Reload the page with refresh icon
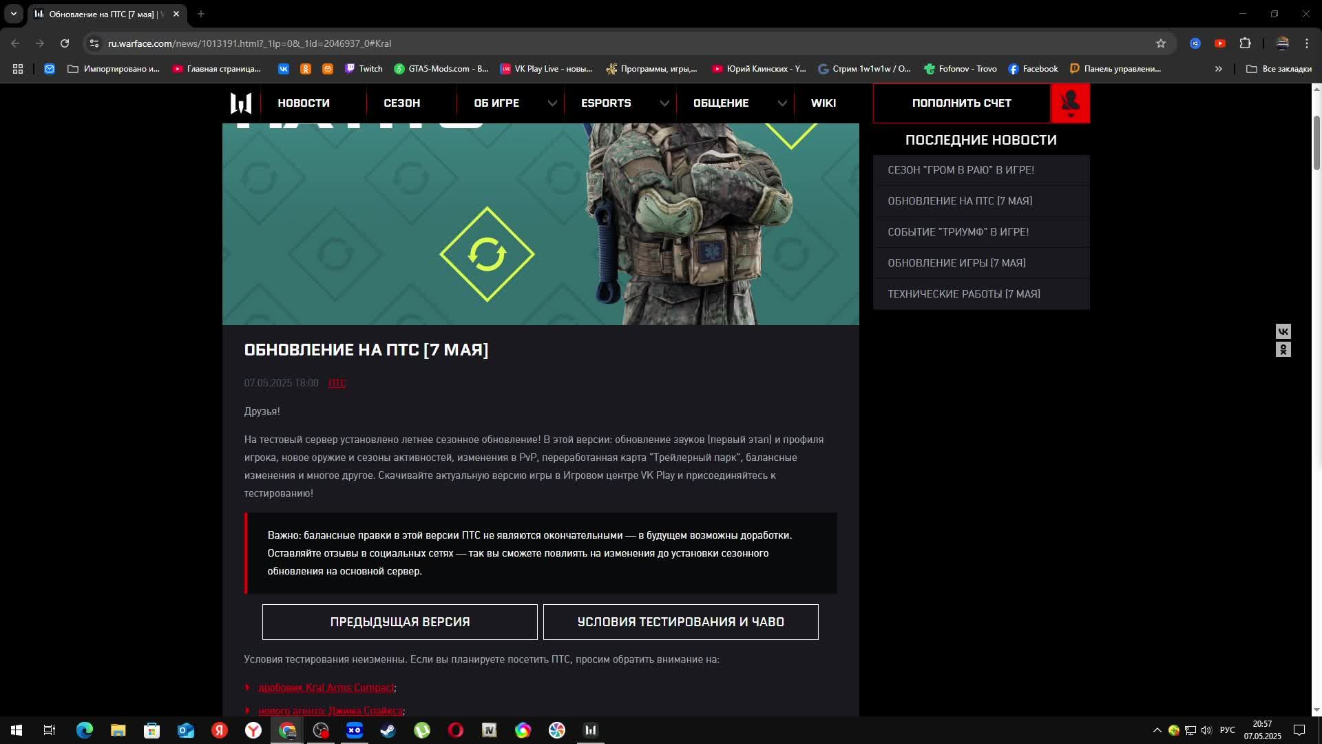 [65, 43]
